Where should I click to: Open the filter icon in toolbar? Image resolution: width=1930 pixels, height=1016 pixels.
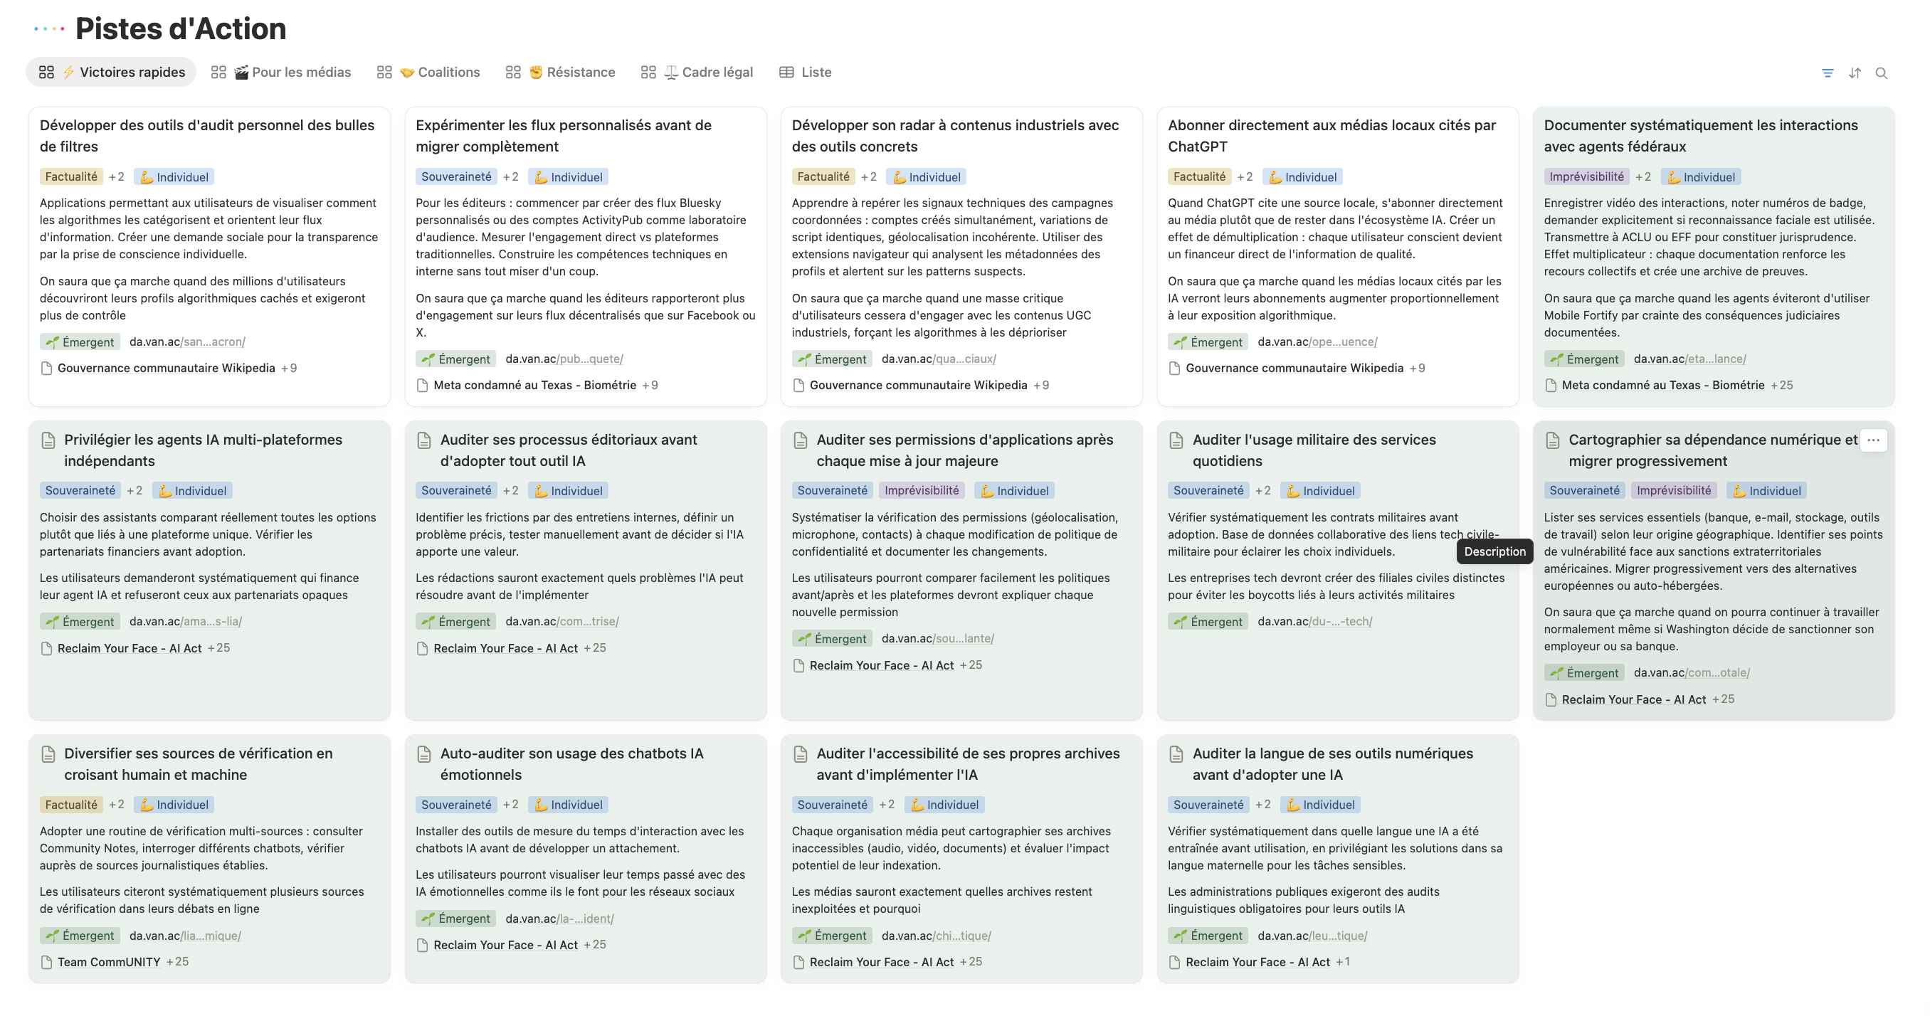click(1828, 73)
